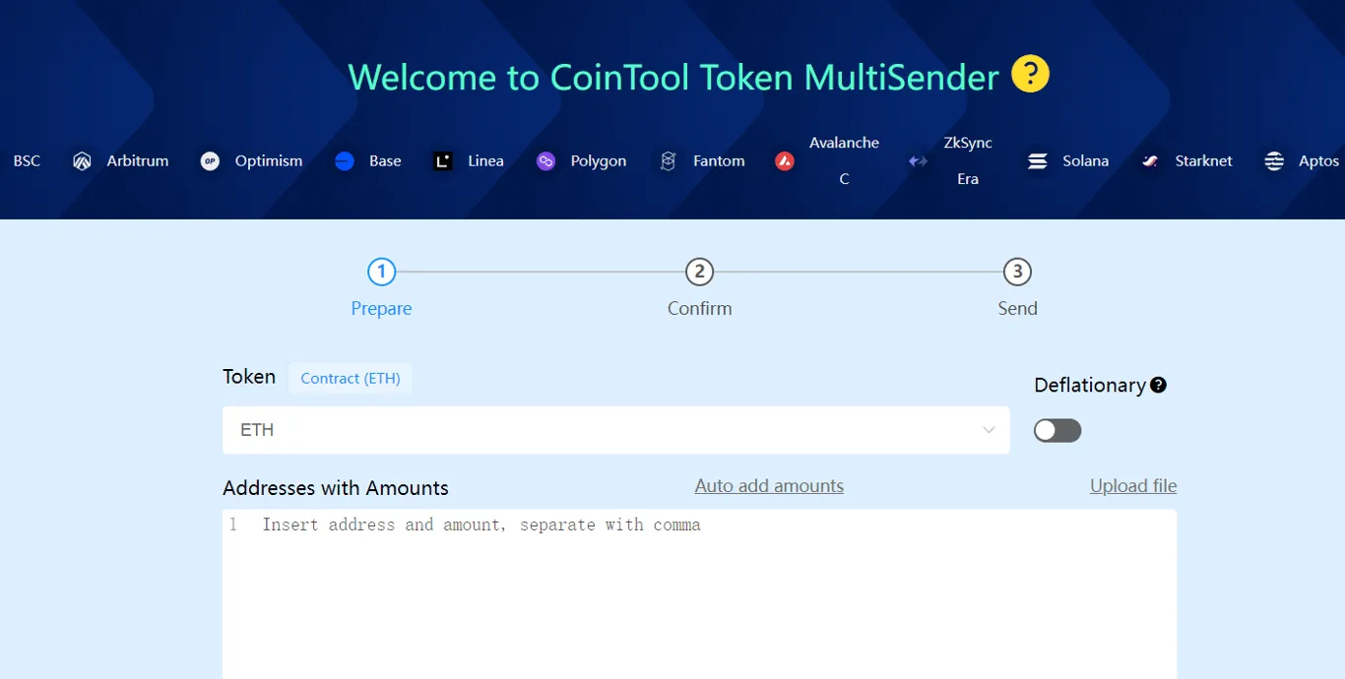Viewport: 1345px width, 679px height.
Task: Click the Addresses with Amounts label
Action: click(x=336, y=488)
